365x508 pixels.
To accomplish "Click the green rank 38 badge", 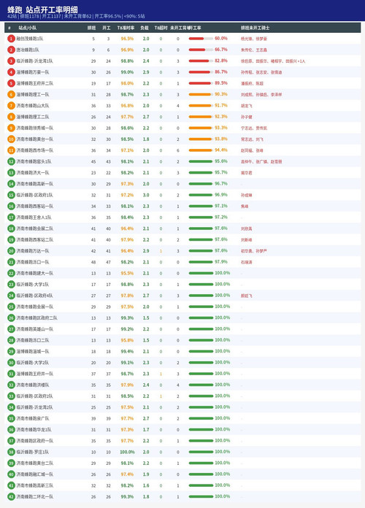I will (12, 453).
